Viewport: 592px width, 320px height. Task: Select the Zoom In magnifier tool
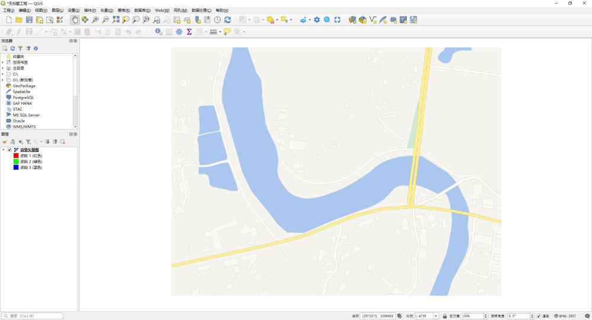[x=95, y=20]
